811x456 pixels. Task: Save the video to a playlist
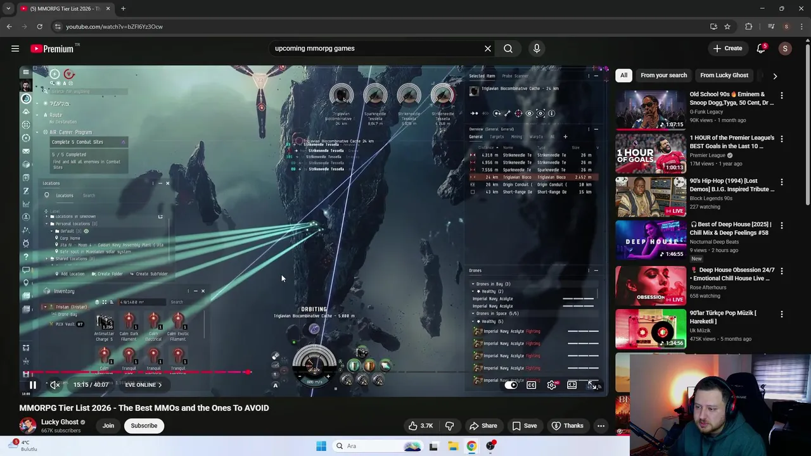click(523, 426)
